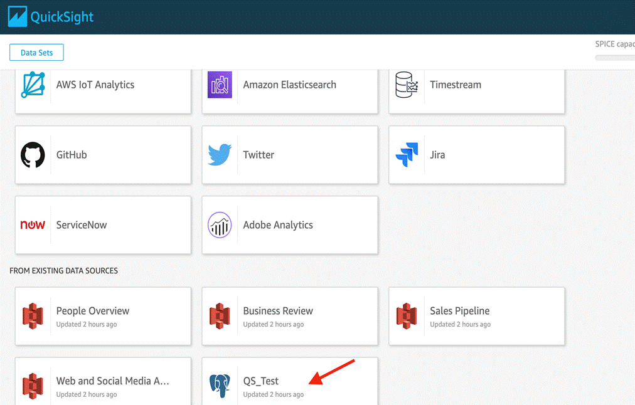Choose the Twitter data source label
Screen dimensions: 635x405
(x=259, y=155)
